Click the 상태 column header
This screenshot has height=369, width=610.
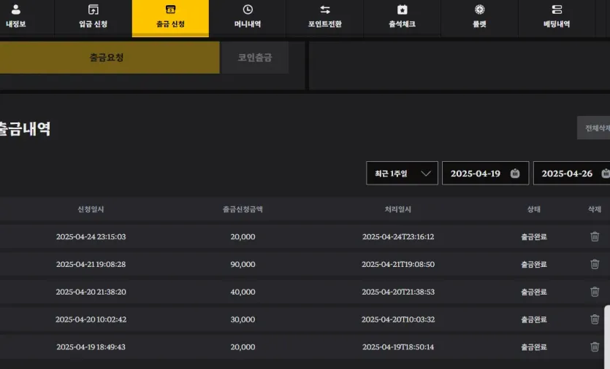534,209
